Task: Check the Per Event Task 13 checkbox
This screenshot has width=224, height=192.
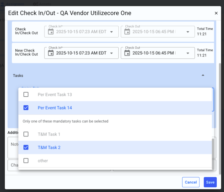Action: [x=26, y=95]
